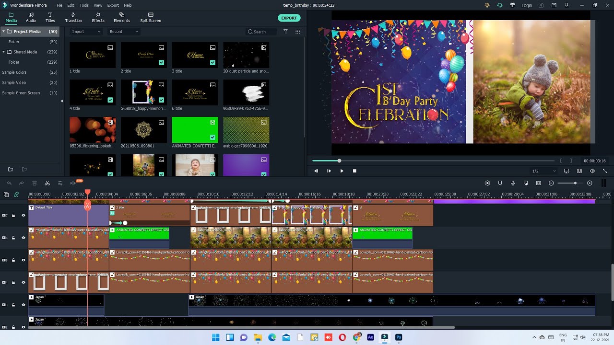This screenshot has width=614, height=345.
Task: Collapse the media sidebar with the small arrow
Action: pyautogui.click(x=61, y=101)
